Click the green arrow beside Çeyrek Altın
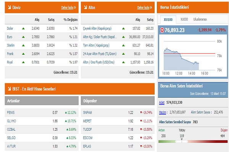The height and width of the screenshot is (152, 229). coord(124,28)
